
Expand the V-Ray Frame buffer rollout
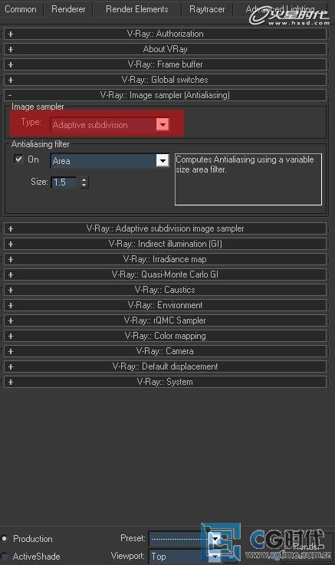click(166, 64)
